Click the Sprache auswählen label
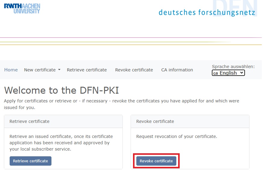The image size is (263, 181). tap(233, 66)
